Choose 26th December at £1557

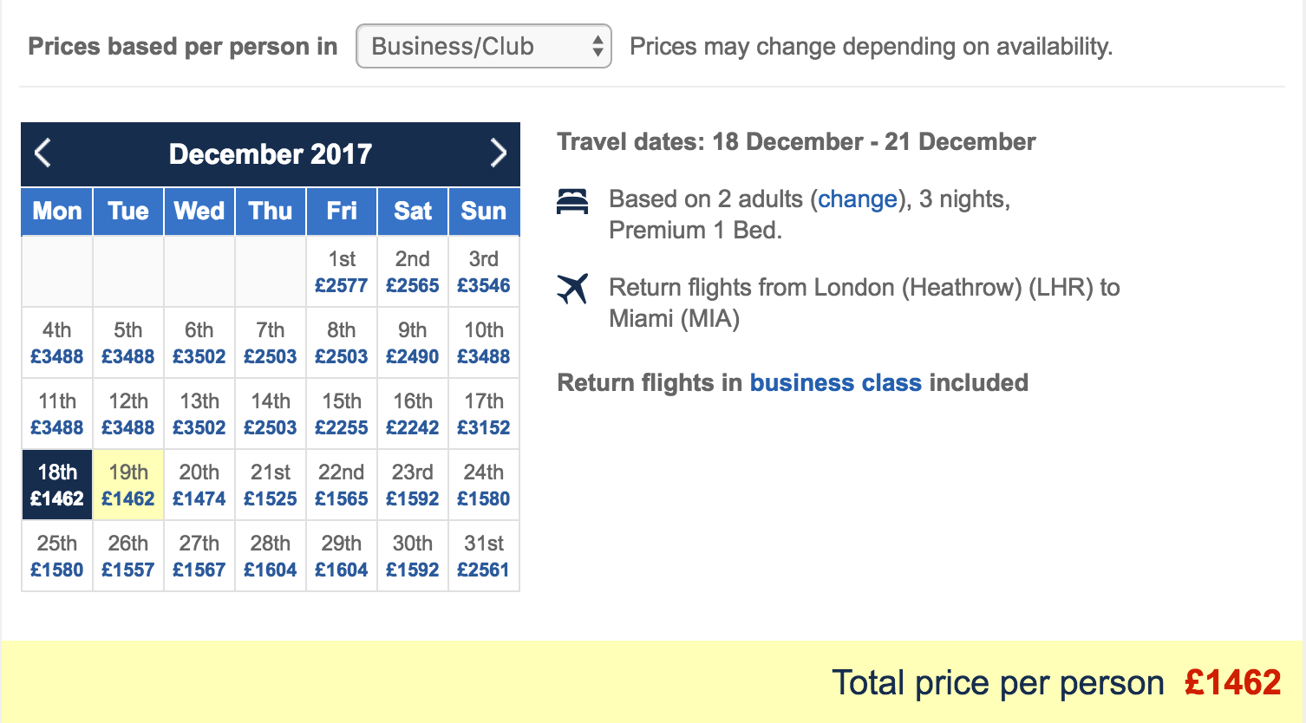128,556
